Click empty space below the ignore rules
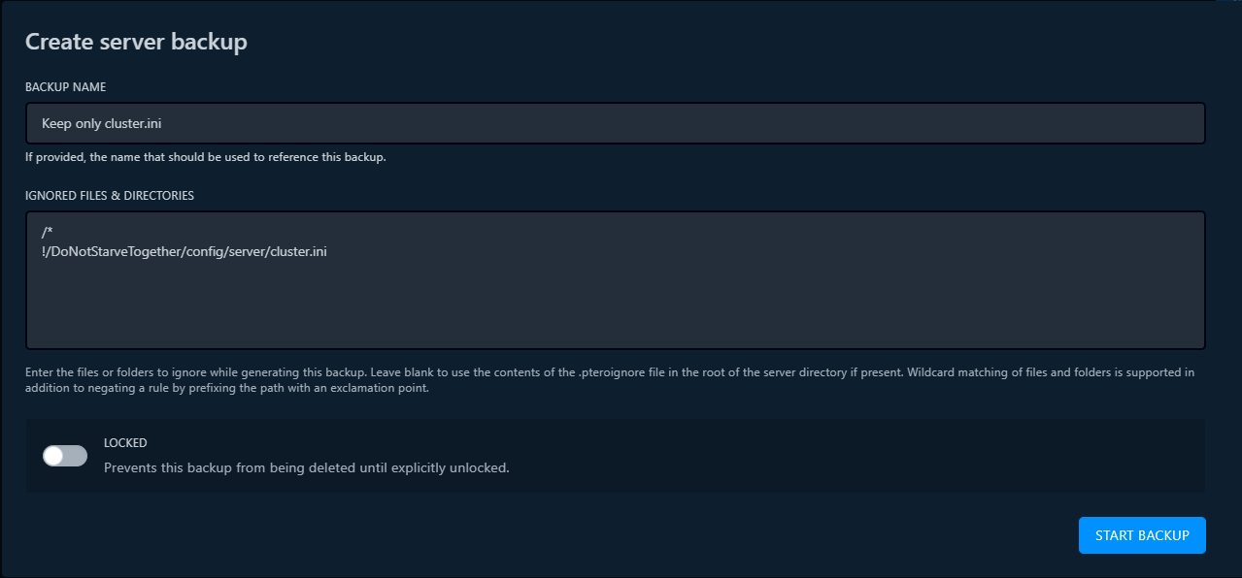Viewport: 1242px width, 578px height. click(x=615, y=310)
